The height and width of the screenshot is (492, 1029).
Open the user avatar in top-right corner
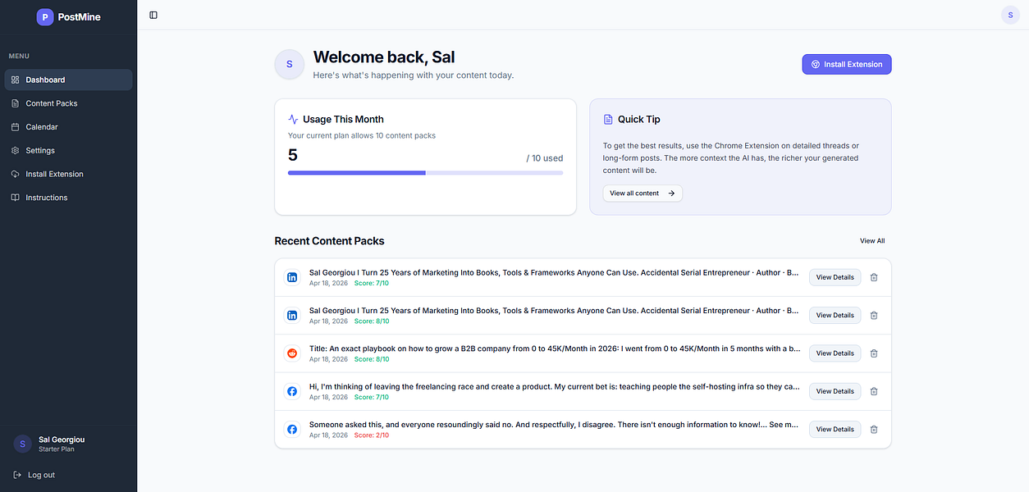pyautogui.click(x=1010, y=15)
